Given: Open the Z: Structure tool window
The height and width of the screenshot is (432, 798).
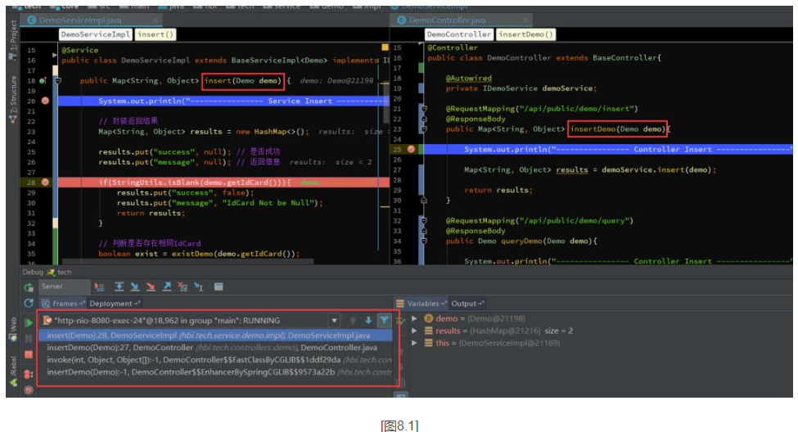Looking at the screenshot, I should pos(13,99).
